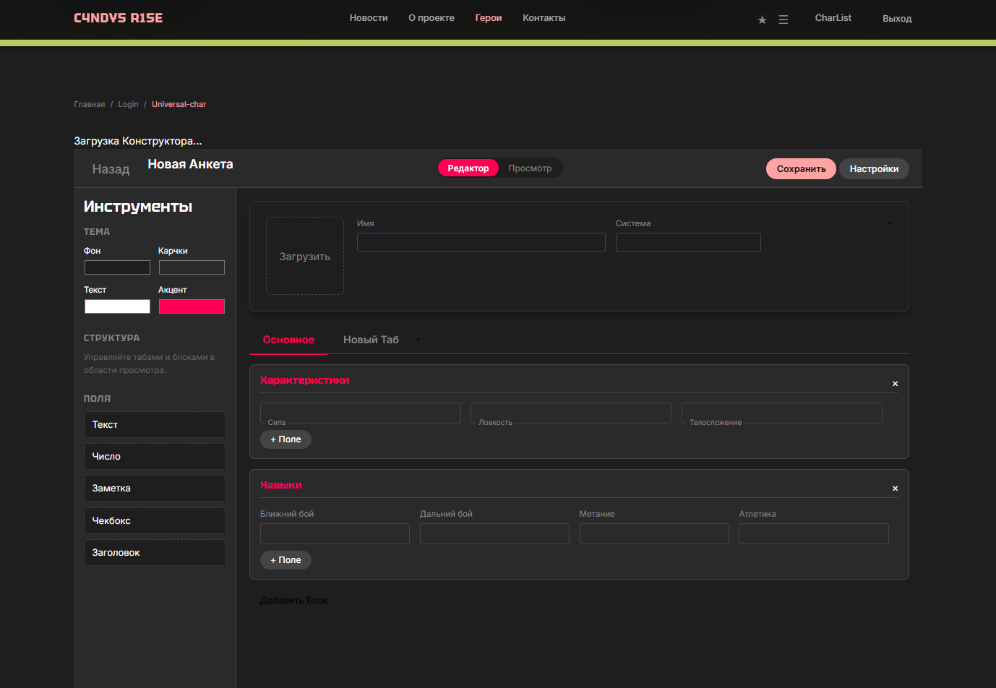Focus the Сила field

(361, 413)
